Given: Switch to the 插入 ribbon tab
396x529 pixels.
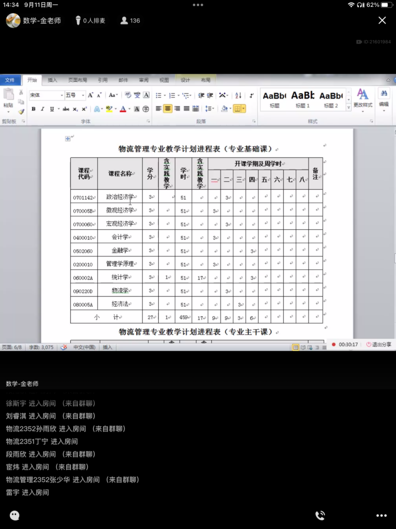Looking at the screenshot, I should (x=53, y=80).
